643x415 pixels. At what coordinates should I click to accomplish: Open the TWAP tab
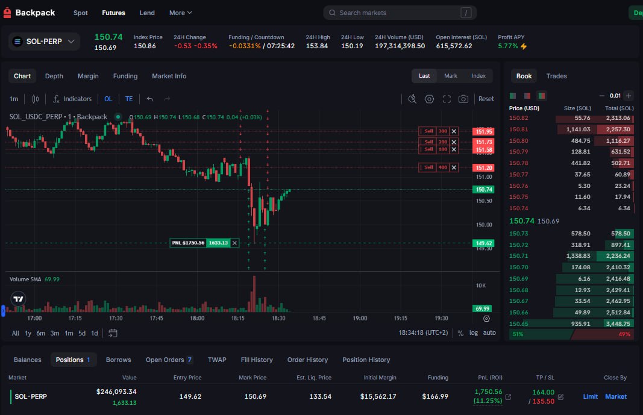pos(217,360)
